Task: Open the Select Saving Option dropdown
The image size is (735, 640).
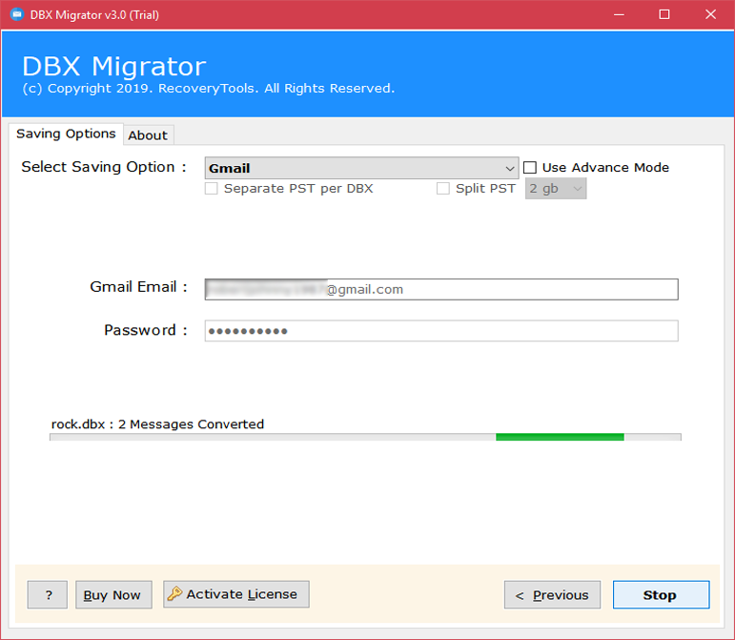Action: (x=361, y=168)
